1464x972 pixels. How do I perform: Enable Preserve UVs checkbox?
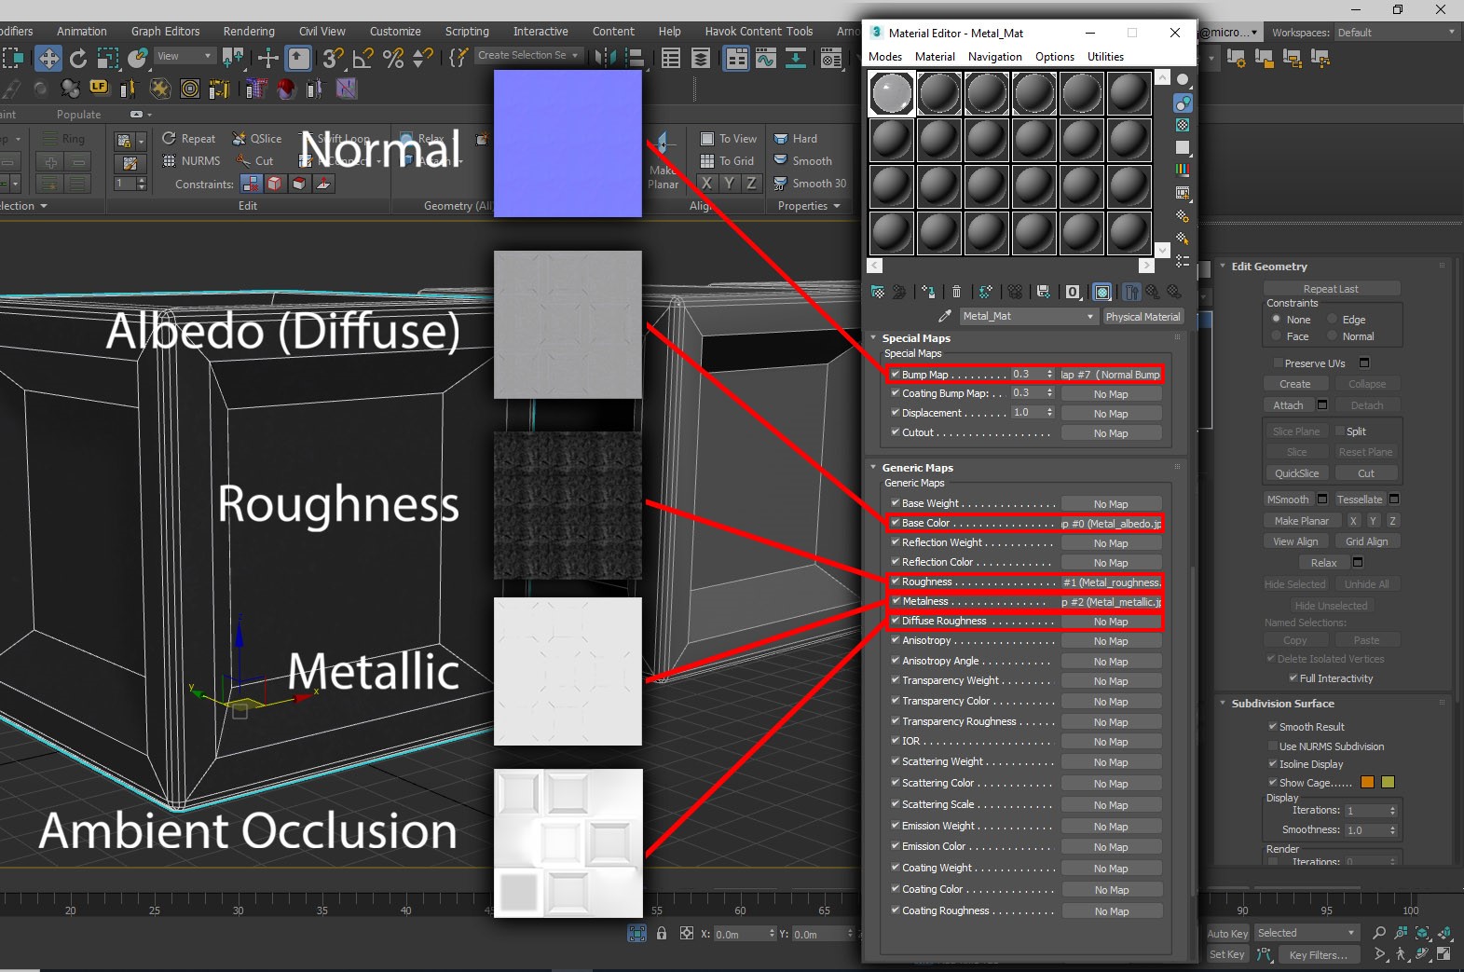tap(1278, 363)
